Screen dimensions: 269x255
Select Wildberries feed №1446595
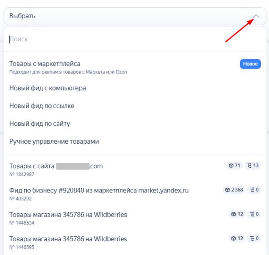(135, 242)
